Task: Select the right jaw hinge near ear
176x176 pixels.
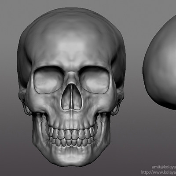Action: 118,103
